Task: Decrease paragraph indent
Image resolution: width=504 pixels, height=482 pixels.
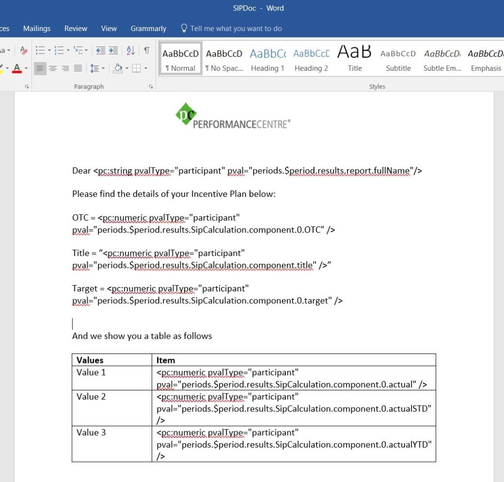Action: tap(100, 50)
